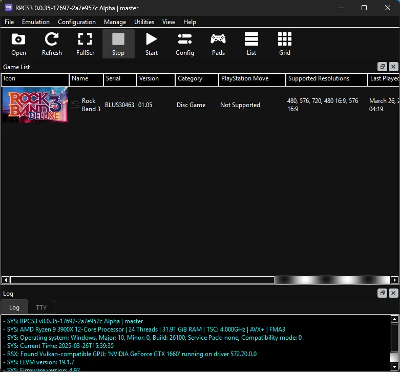Click custom config icon next to Rock Band 3
The width and height of the screenshot is (400, 372).
point(75,105)
